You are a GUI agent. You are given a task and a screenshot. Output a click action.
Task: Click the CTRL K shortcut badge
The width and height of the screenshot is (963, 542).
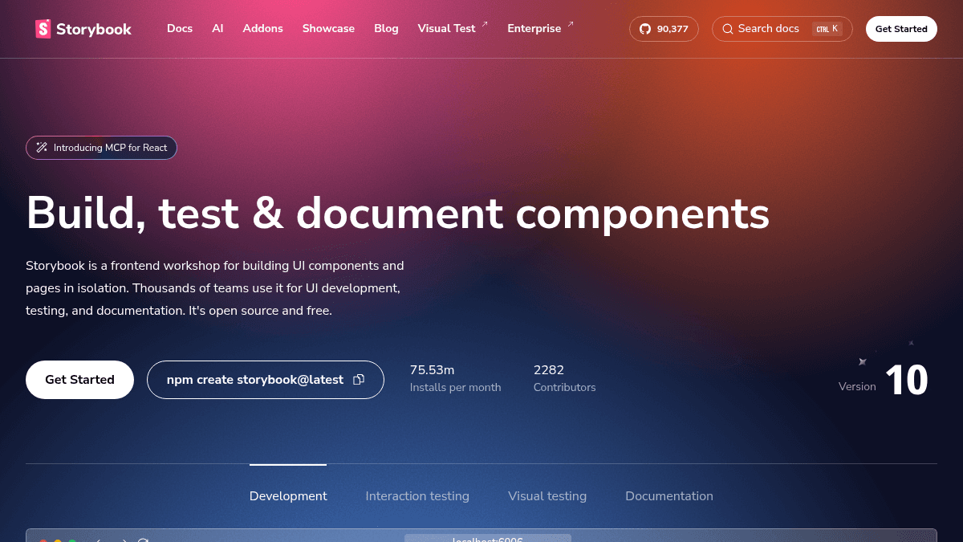pos(827,29)
